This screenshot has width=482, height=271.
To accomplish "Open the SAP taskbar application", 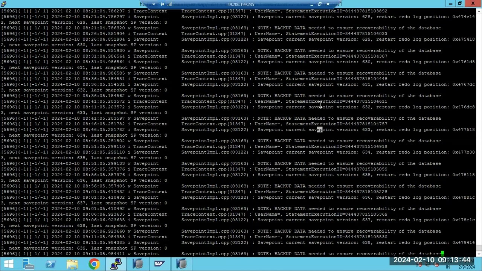I will click(160, 264).
